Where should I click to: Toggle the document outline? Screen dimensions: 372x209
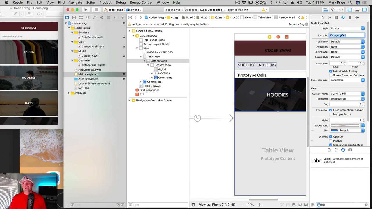pyautogui.click(x=193, y=205)
